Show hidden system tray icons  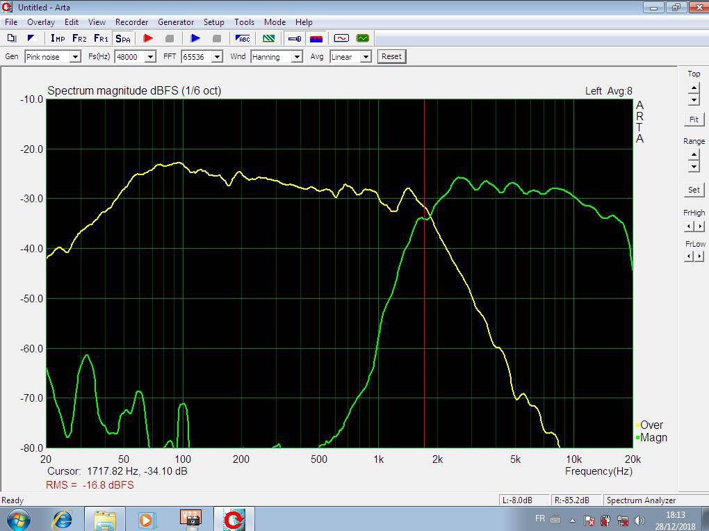(572, 520)
